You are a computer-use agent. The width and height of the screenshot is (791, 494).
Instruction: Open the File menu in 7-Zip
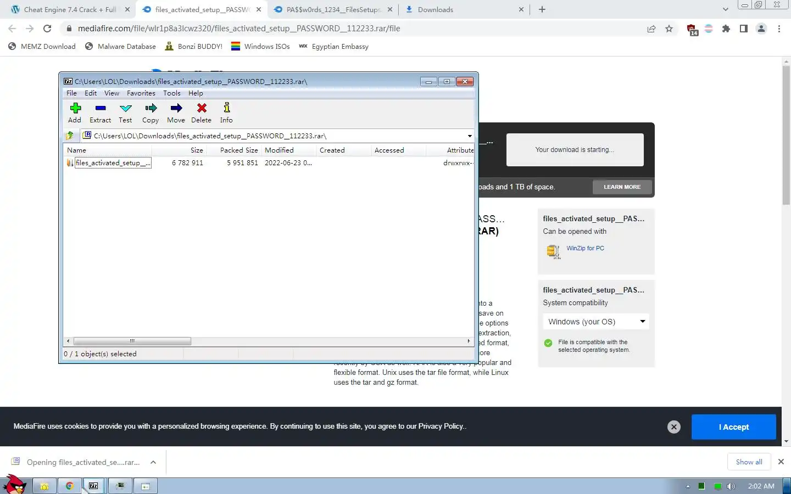(71, 93)
